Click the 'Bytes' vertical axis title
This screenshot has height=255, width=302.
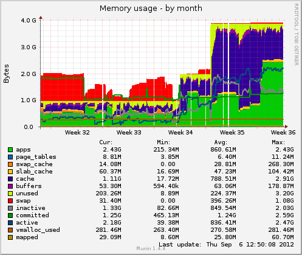pos(6,74)
